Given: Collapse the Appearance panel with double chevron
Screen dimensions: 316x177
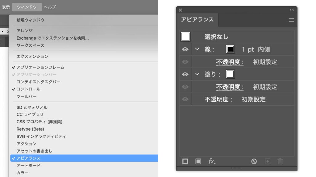Looking at the screenshot, I should [x=292, y=10].
